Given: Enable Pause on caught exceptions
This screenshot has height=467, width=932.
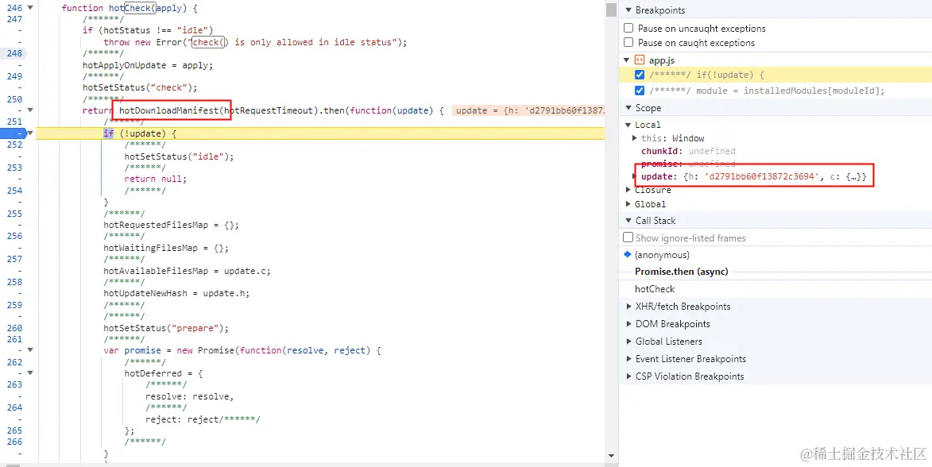Looking at the screenshot, I should click(x=628, y=43).
